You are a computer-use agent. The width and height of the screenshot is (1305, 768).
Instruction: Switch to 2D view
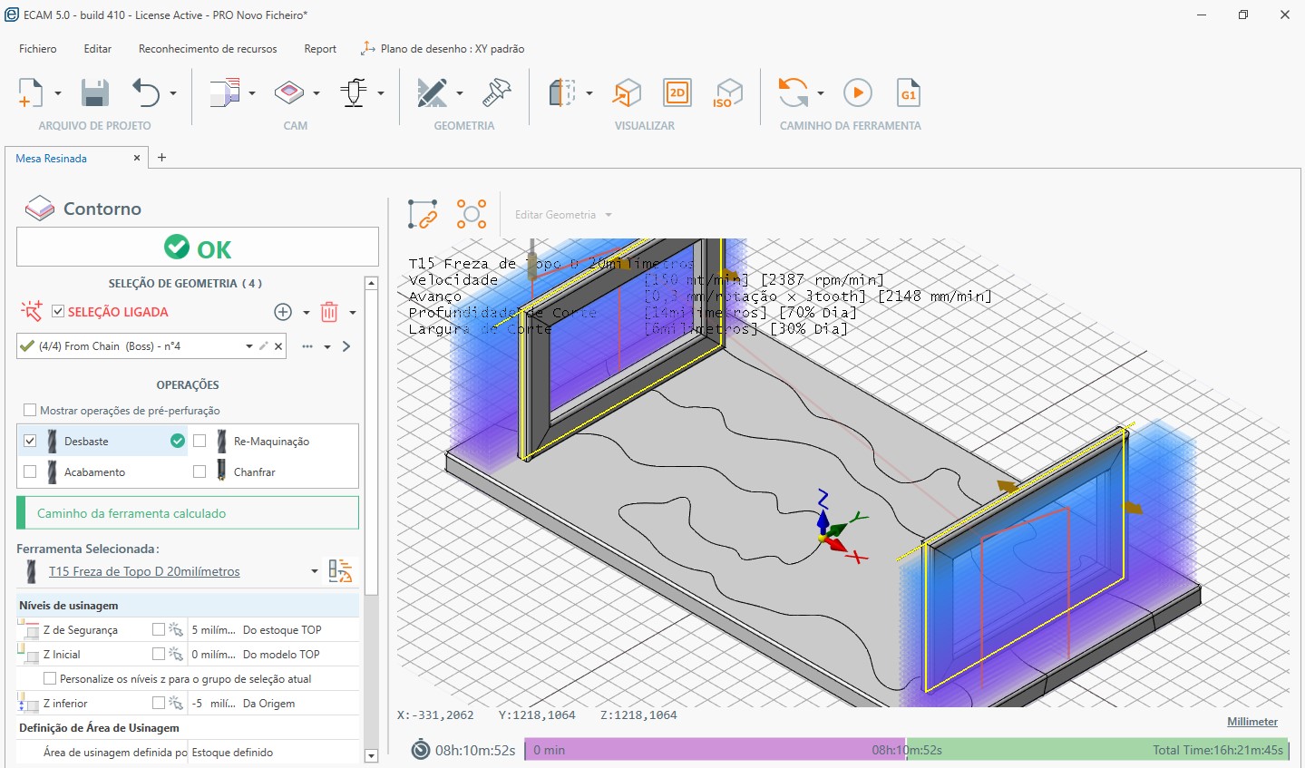pyautogui.click(x=677, y=92)
